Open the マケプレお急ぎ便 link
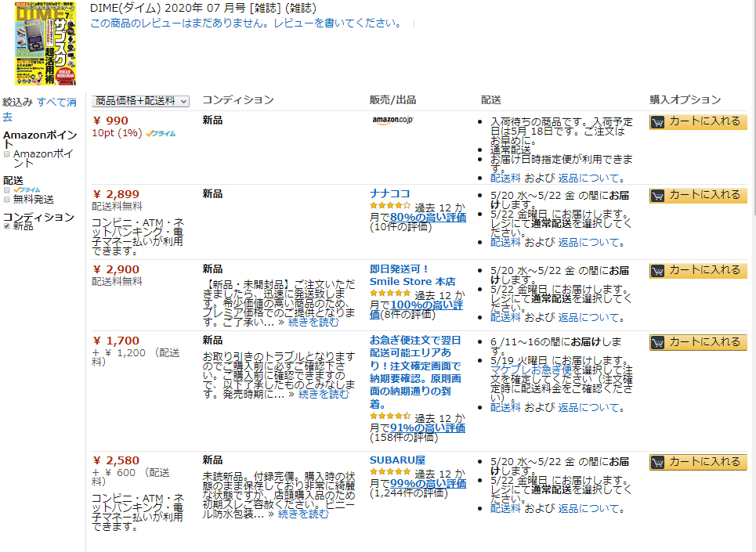This screenshot has height=552, width=756. (531, 370)
